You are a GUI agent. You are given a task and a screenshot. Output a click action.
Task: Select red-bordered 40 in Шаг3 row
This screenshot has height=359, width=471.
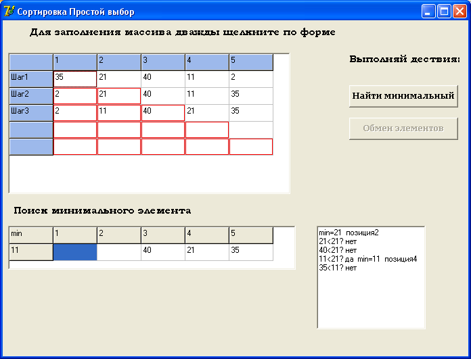tap(163, 113)
